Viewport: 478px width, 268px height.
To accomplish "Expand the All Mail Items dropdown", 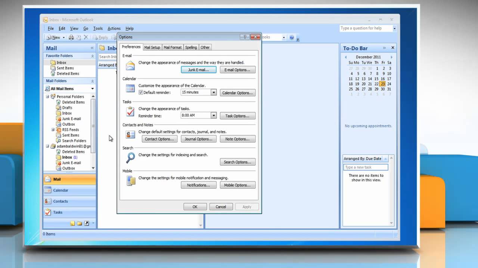I will coord(93,89).
